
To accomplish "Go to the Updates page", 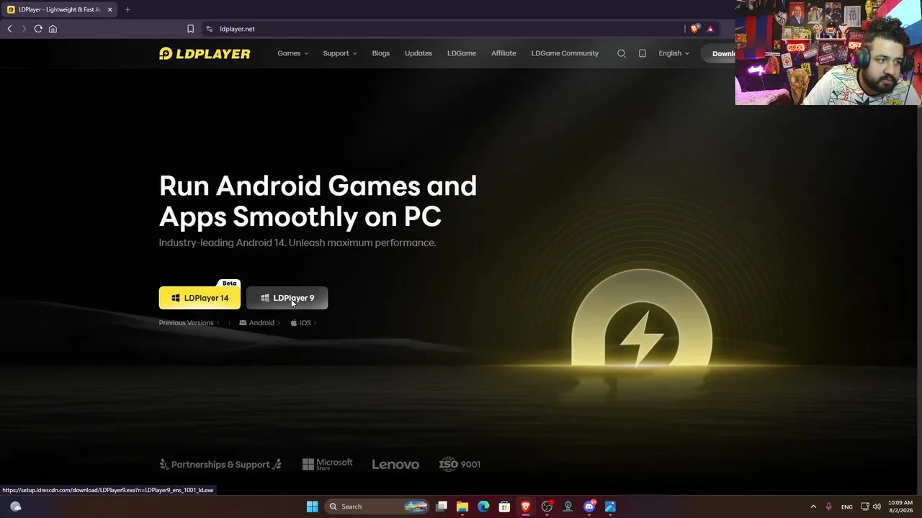I will [x=419, y=53].
